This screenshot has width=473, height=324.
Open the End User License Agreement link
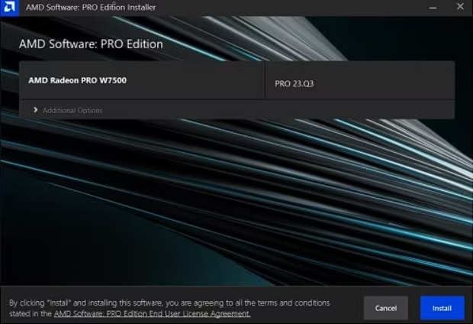click(x=153, y=314)
